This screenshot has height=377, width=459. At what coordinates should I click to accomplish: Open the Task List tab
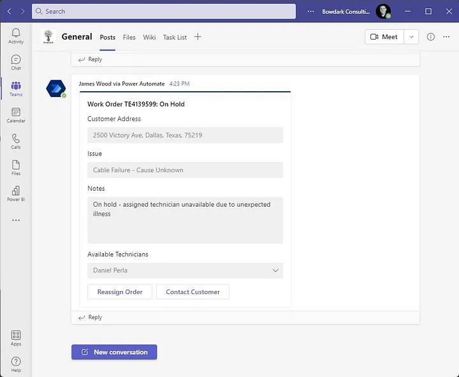175,37
